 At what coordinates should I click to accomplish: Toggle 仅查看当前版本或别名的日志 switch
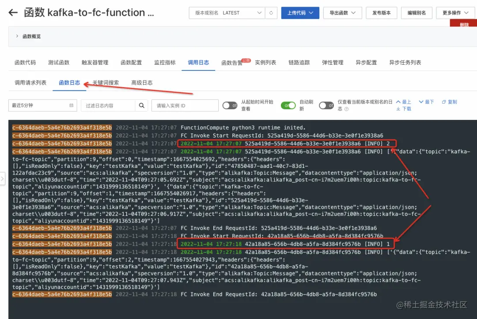tap(326, 105)
